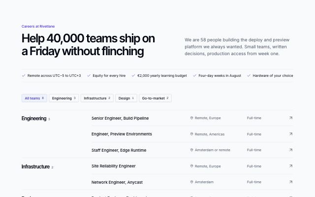Click pin icon in Site Reliability Engineer row
The image size is (315, 197).
(x=191, y=166)
